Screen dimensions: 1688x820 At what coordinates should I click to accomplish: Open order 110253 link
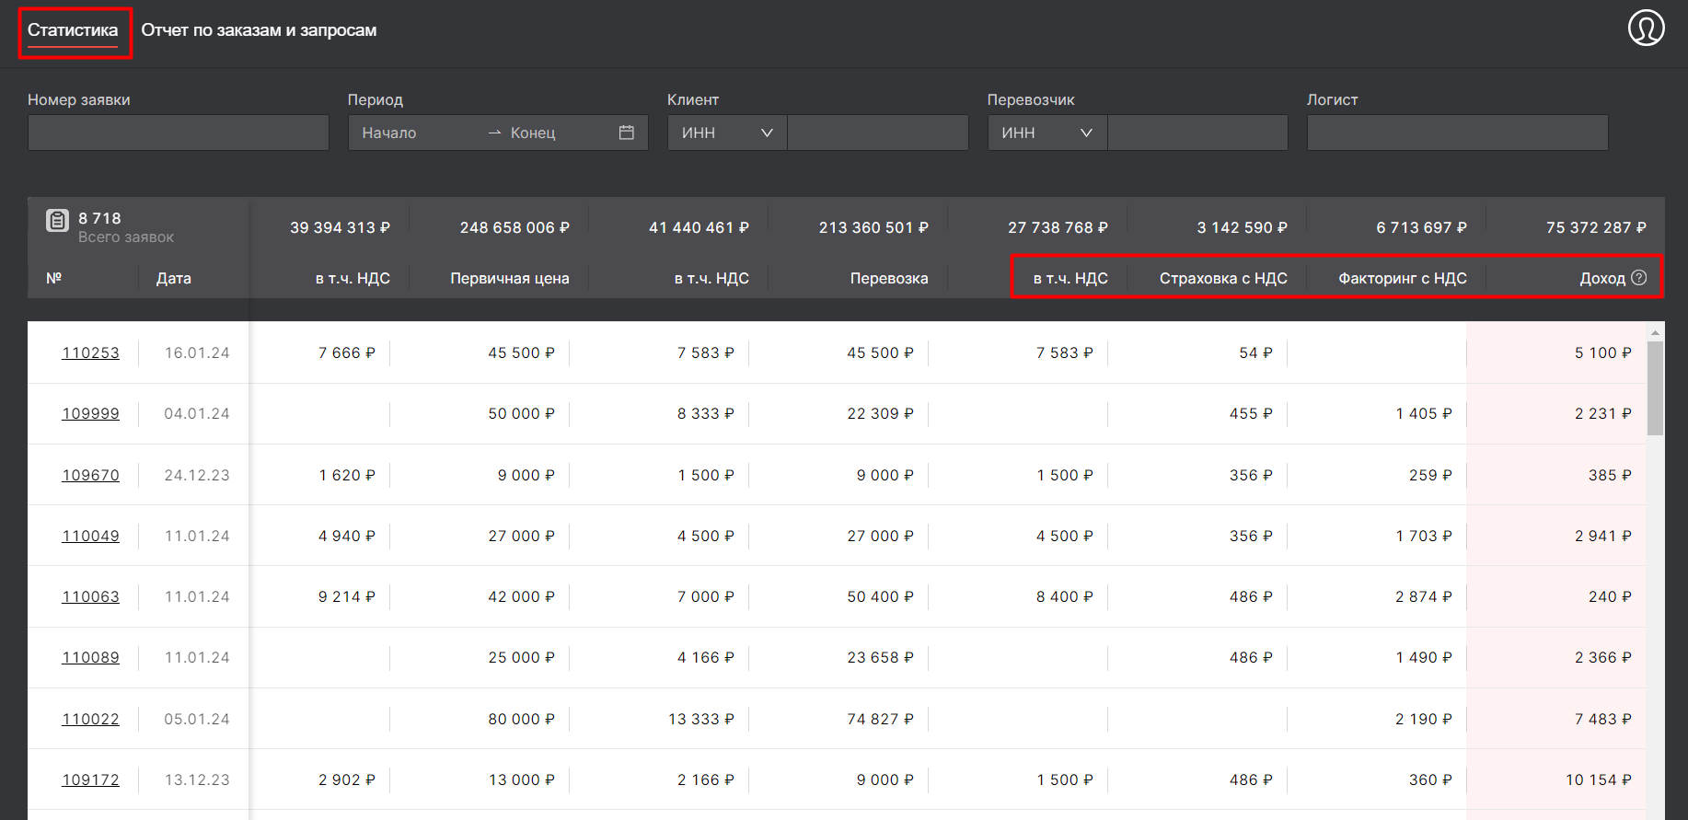[x=90, y=352]
